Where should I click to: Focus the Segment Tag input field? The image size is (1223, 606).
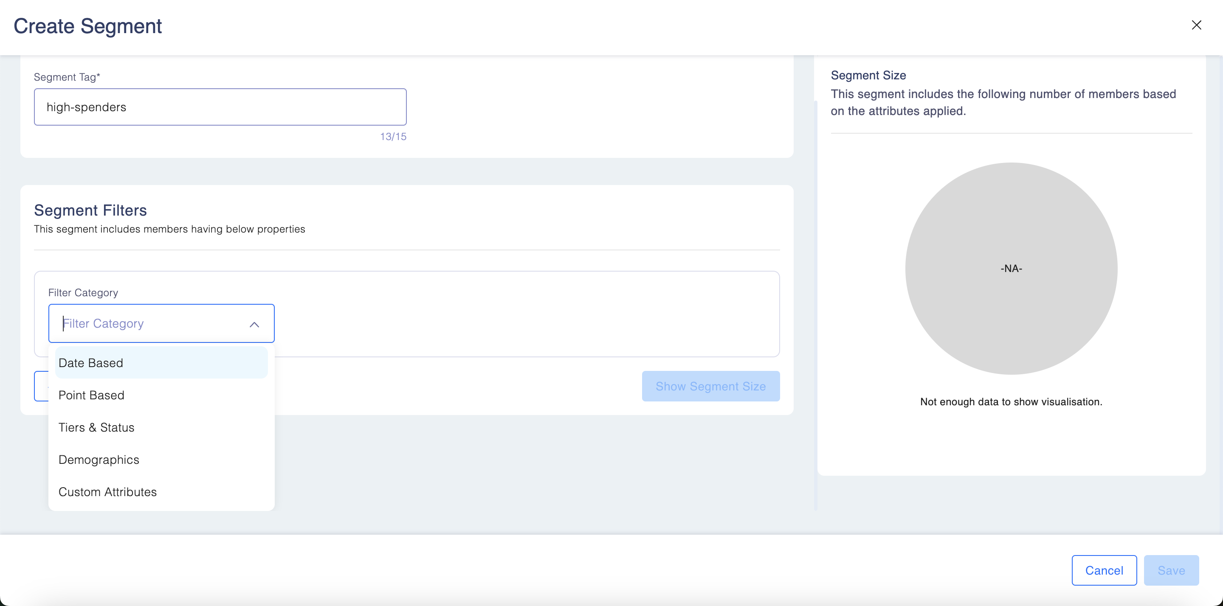(220, 107)
